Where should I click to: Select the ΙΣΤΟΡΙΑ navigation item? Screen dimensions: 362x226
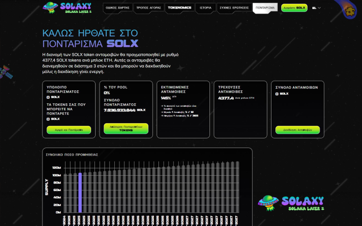pos(206,8)
